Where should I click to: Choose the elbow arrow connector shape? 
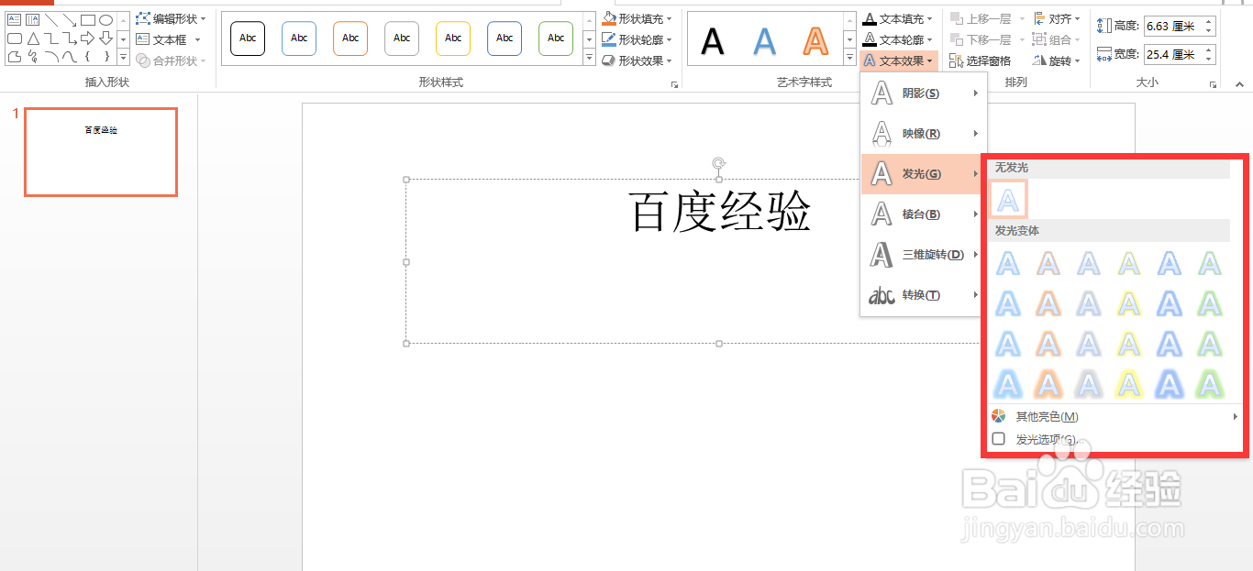click(70, 38)
